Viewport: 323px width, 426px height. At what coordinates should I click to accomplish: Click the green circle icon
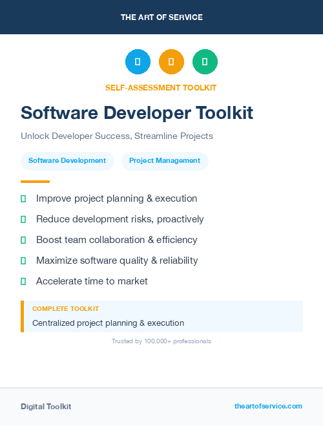click(x=205, y=61)
